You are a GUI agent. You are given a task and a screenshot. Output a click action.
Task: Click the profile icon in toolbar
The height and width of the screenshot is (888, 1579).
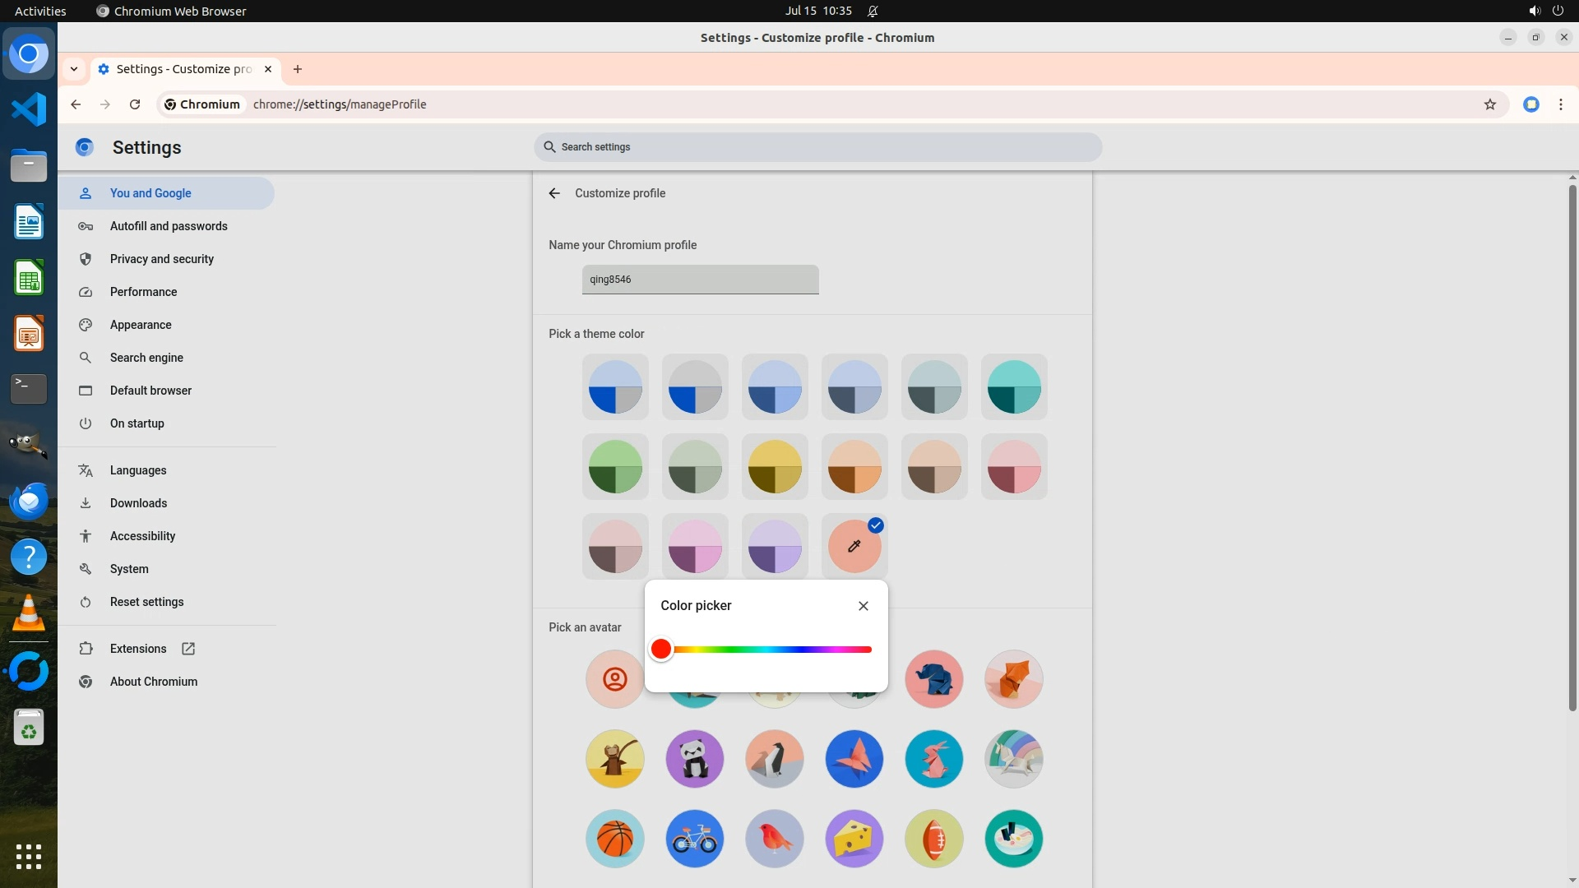1530,104
